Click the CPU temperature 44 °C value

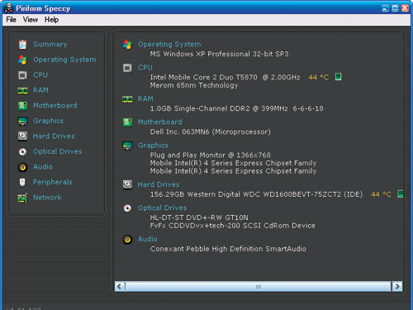pyautogui.click(x=319, y=77)
